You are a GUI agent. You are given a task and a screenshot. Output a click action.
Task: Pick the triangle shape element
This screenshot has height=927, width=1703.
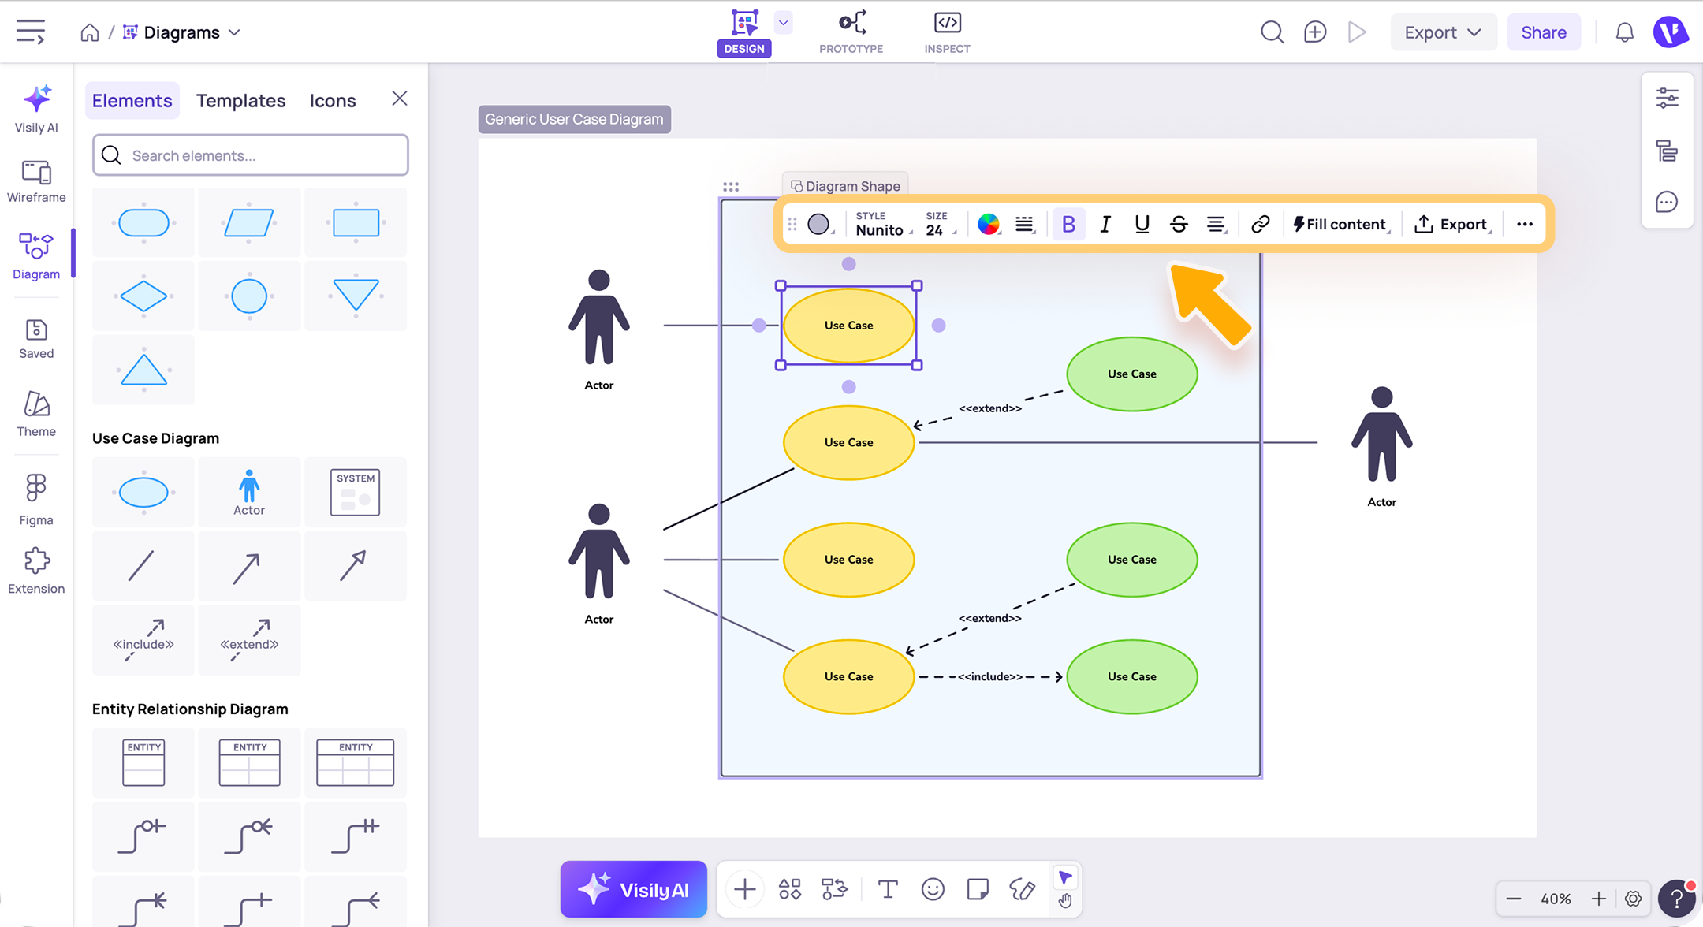(x=143, y=370)
